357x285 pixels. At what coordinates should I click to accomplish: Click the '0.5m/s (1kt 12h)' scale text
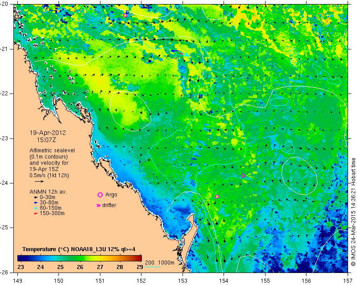pyautogui.click(x=49, y=175)
